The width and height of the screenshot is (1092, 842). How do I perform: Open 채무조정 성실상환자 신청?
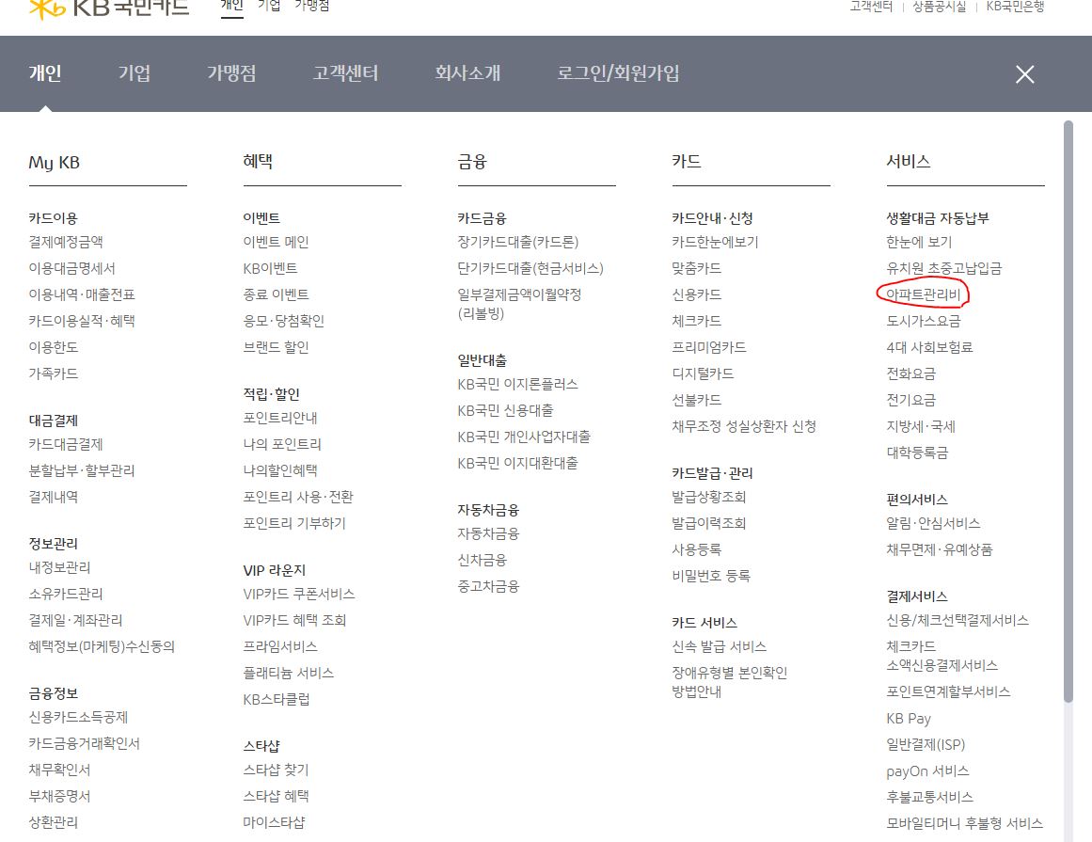[x=744, y=426]
